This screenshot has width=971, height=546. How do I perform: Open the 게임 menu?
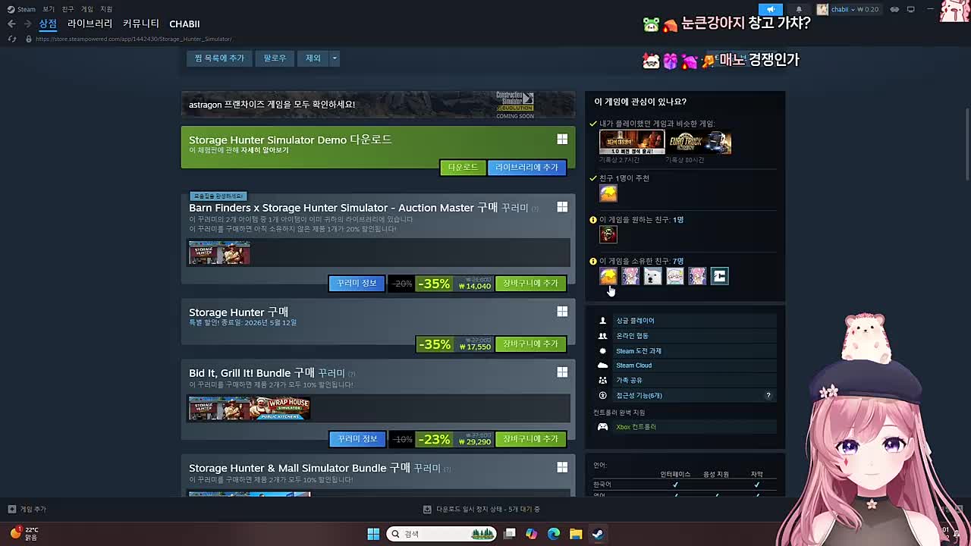pyautogui.click(x=87, y=9)
